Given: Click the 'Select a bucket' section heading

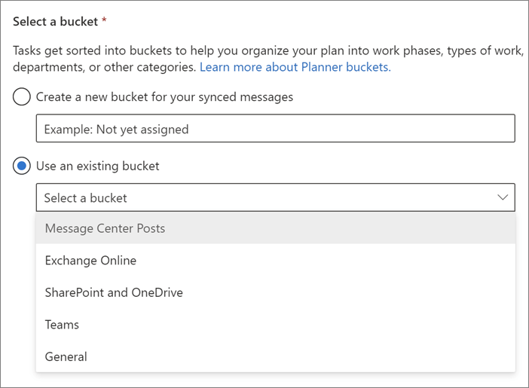Looking at the screenshot, I should [56, 22].
